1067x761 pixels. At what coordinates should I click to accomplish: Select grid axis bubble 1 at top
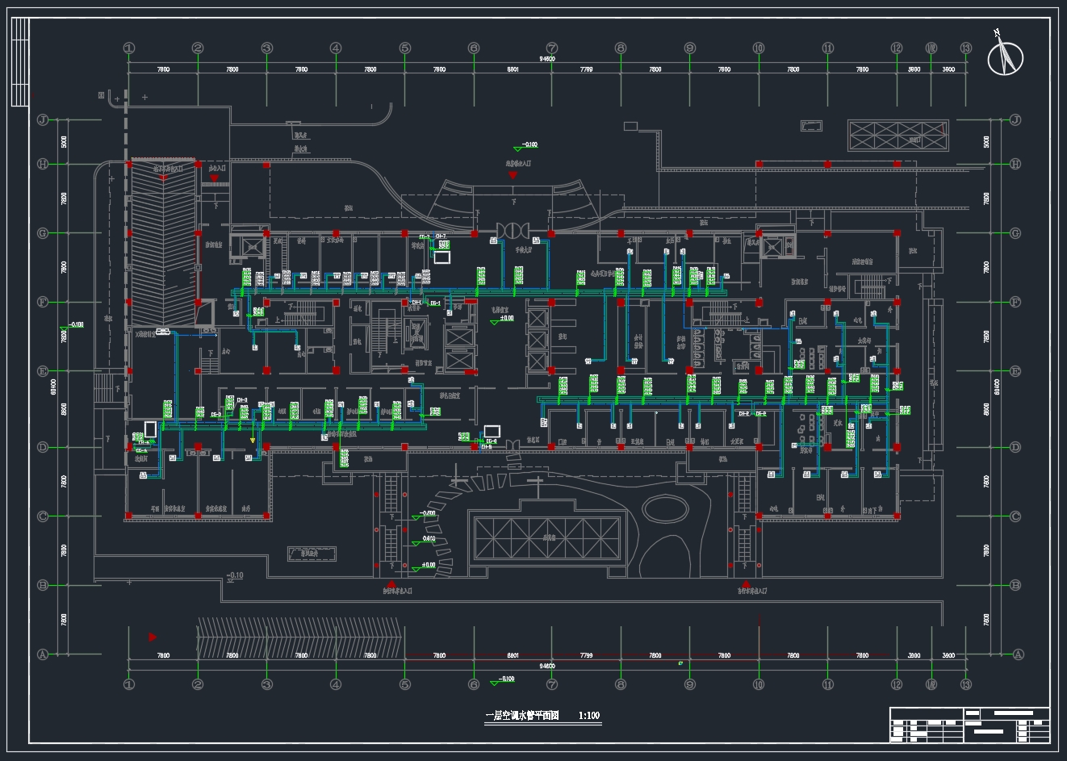tap(128, 48)
